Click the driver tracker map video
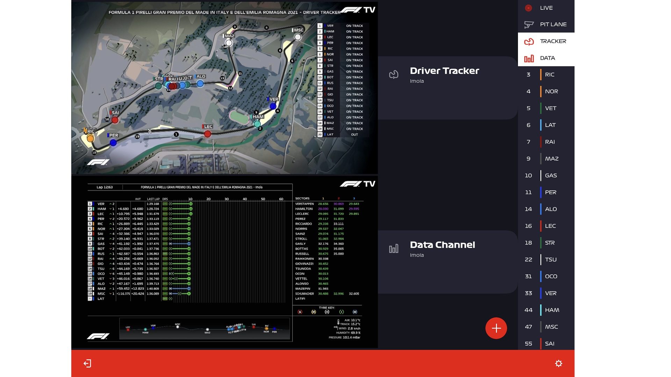The image size is (671, 377). (x=224, y=87)
